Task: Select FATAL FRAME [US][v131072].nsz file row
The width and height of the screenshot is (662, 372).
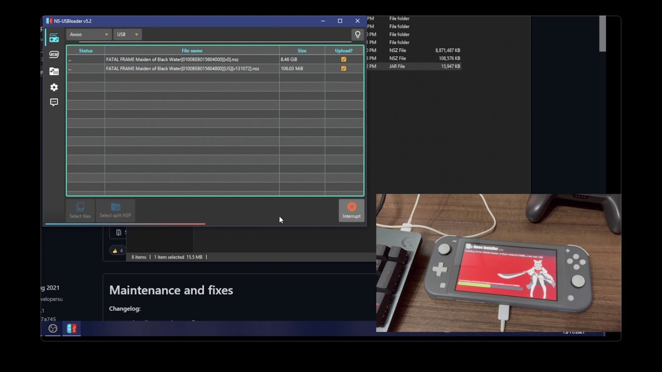Action: [x=215, y=68]
